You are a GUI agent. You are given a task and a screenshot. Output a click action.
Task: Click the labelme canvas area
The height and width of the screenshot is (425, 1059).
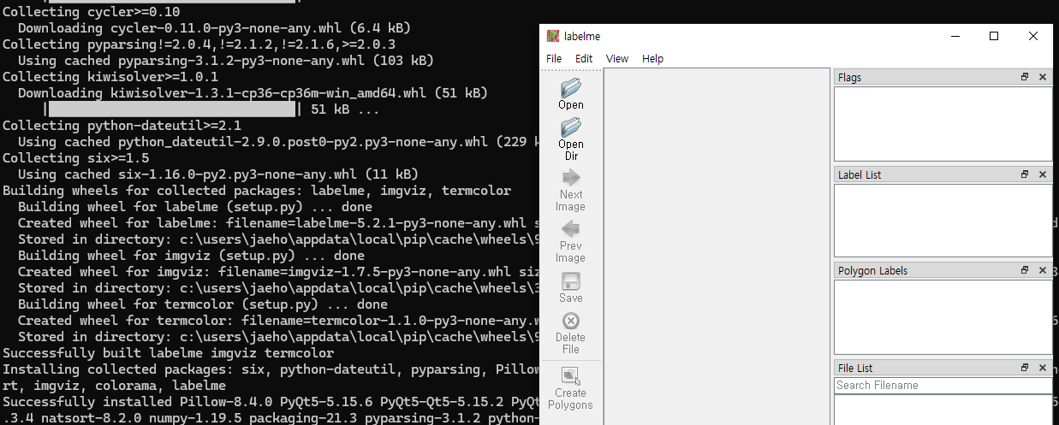point(717,246)
